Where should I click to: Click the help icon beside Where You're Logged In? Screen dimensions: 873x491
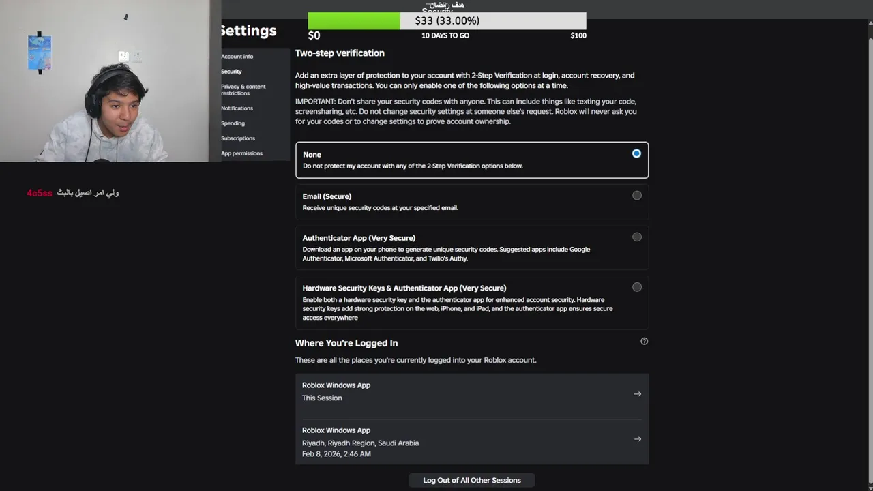point(644,342)
